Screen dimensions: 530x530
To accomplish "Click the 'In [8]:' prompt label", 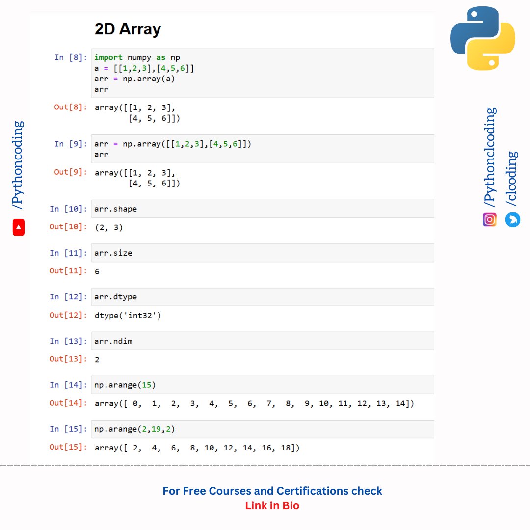I will (x=71, y=58).
